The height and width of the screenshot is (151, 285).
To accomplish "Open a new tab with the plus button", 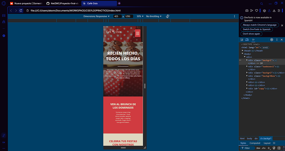I will point(119,3).
